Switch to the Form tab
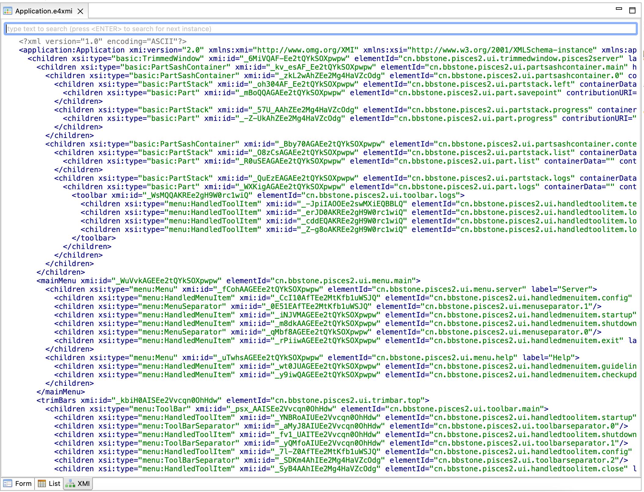Viewport: 644px width, 492px height. (x=23, y=483)
